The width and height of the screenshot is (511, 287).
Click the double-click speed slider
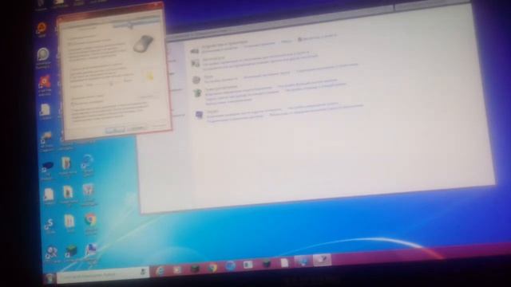pyautogui.click(x=111, y=84)
